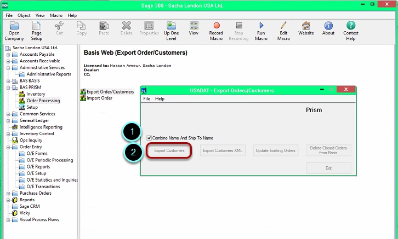The height and width of the screenshot is (239, 398).
Task: Click the Export Customers button
Action: (x=169, y=150)
